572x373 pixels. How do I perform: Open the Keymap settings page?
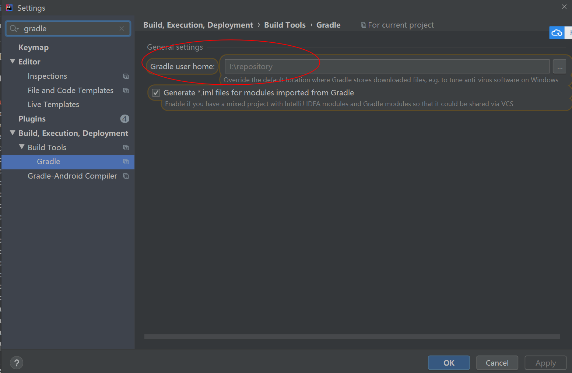[34, 47]
